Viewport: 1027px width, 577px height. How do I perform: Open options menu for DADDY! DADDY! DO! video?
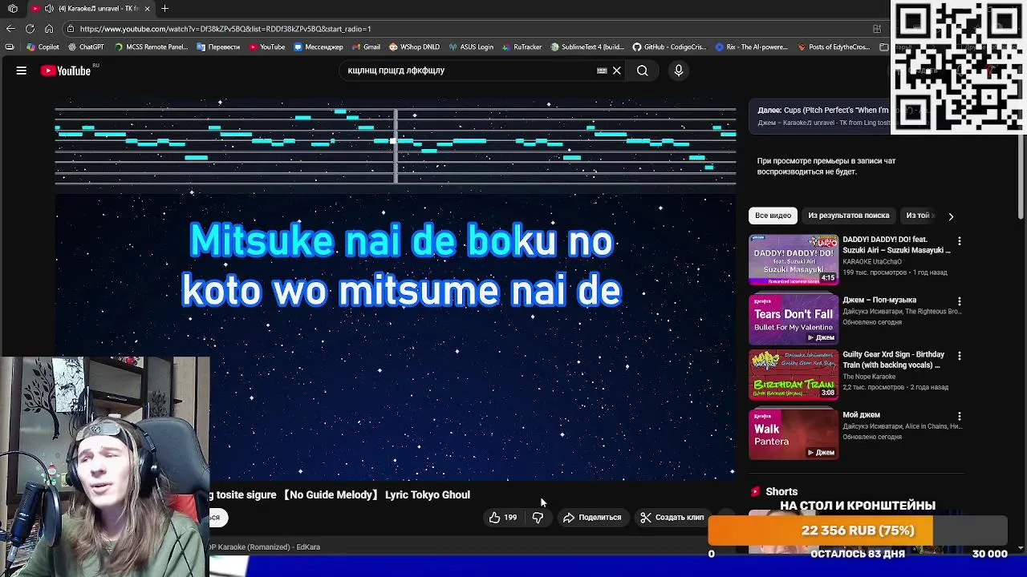(959, 241)
